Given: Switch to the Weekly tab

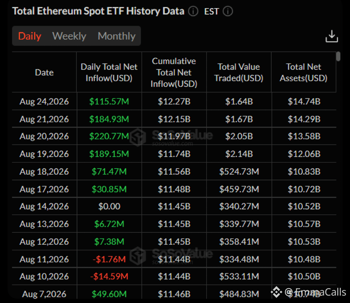Looking at the screenshot, I should 69,36.
